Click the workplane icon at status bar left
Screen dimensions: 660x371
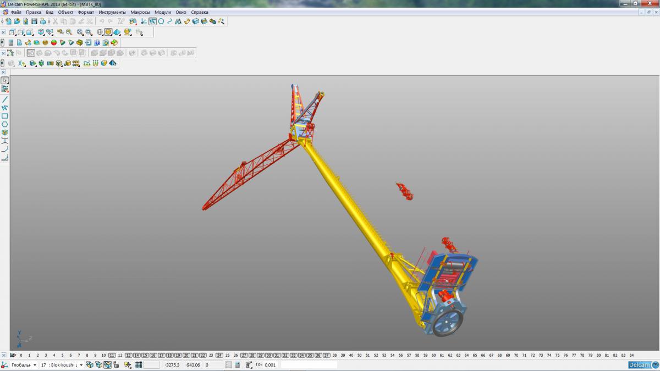[4, 364]
